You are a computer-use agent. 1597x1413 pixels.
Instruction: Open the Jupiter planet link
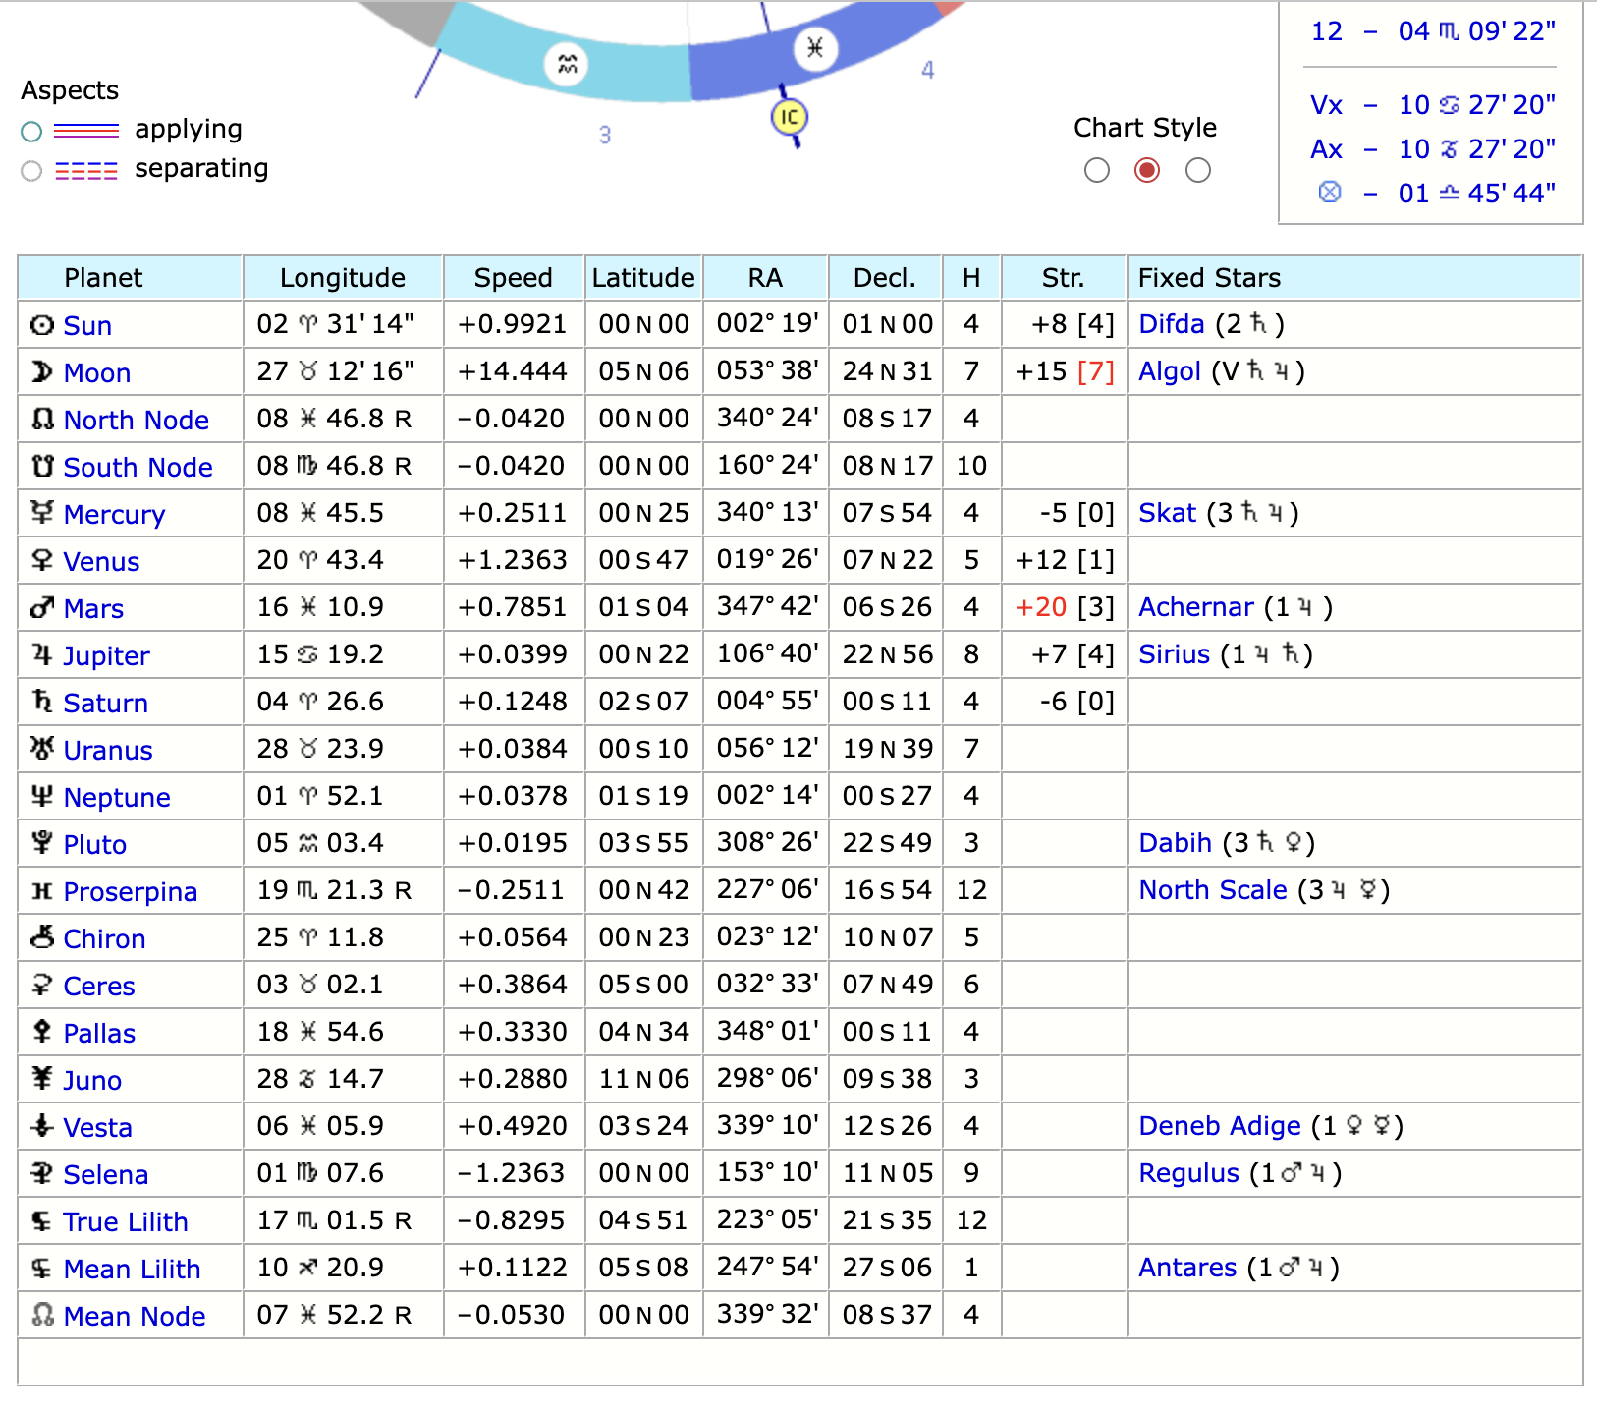click(x=106, y=655)
